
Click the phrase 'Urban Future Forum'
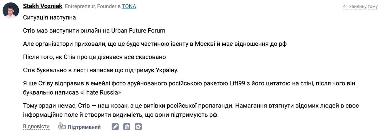point(138,31)
